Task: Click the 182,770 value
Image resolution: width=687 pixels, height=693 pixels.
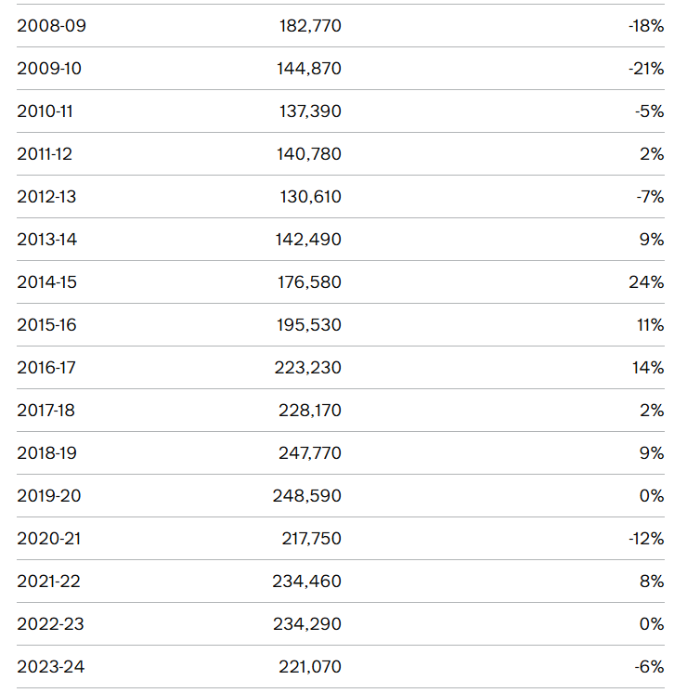Action: 310,26
